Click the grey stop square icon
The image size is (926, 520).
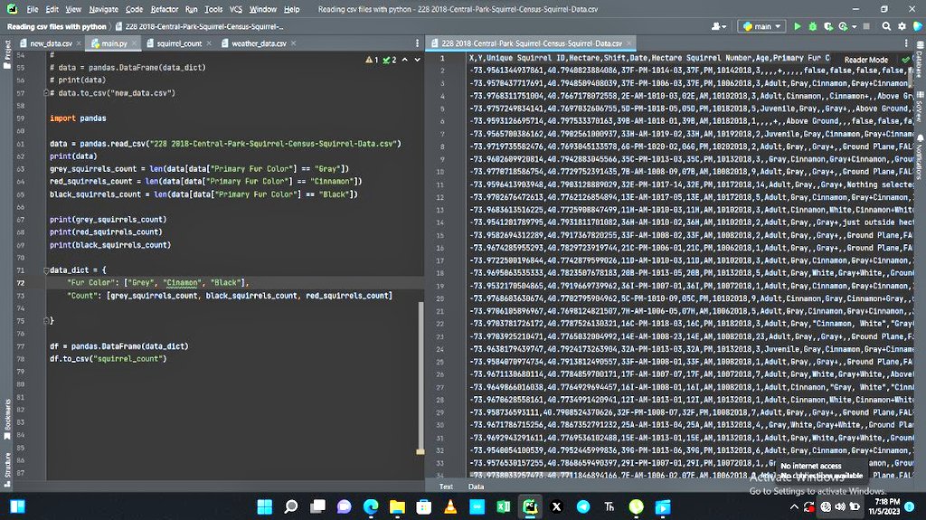pyautogui.click(x=867, y=26)
